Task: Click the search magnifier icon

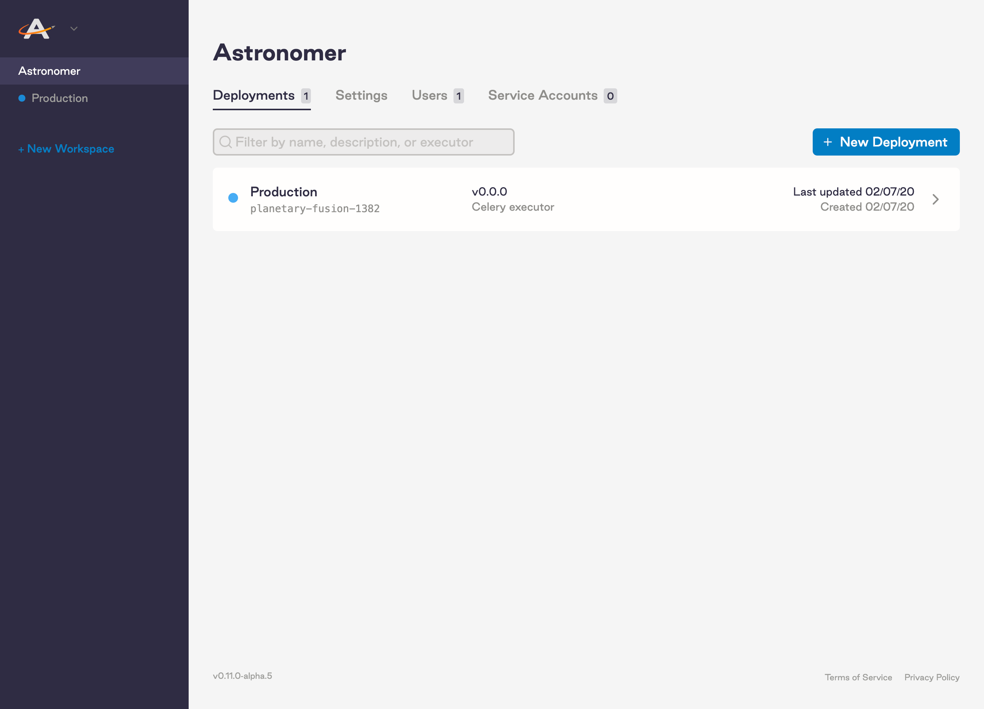Action: [225, 142]
